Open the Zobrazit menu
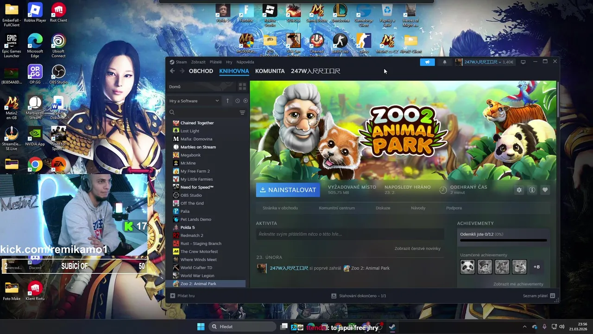The width and height of the screenshot is (593, 334). coord(198,62)
